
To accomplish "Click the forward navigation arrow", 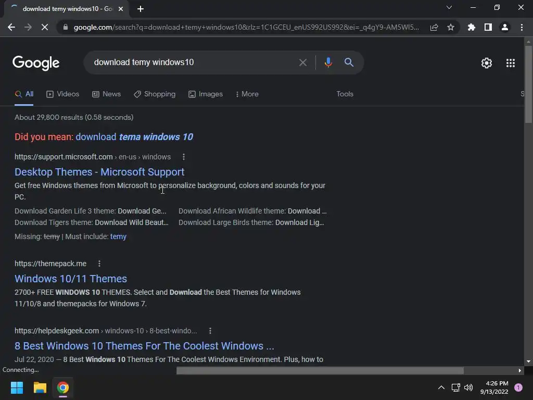I will 28,27.
